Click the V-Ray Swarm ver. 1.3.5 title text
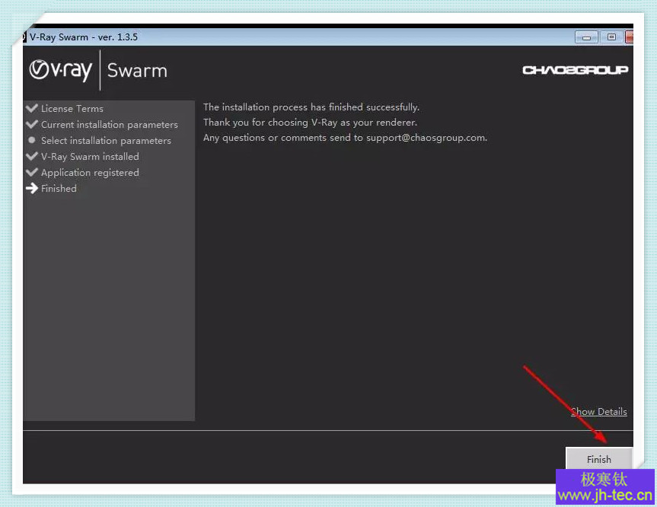The height and width of the screenshot is (507, 657). pyautogui.click(x=84, y=37)
